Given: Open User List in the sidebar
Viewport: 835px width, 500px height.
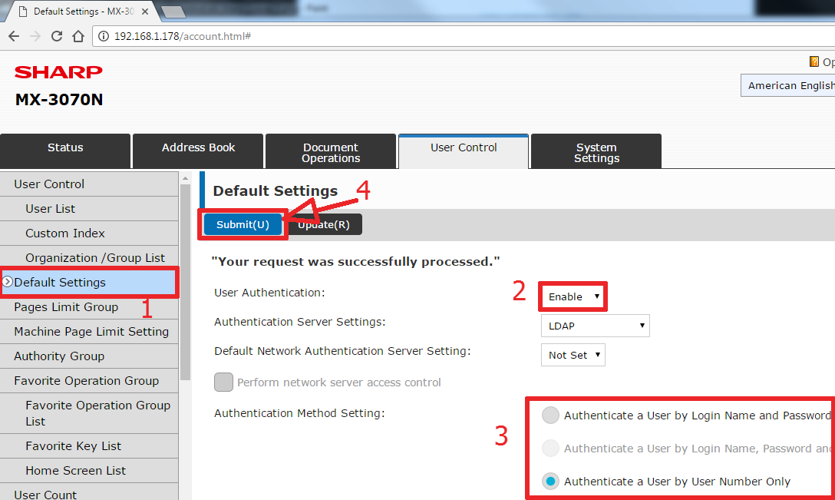Looking at the screenshot, I should (x=51, y=208).
